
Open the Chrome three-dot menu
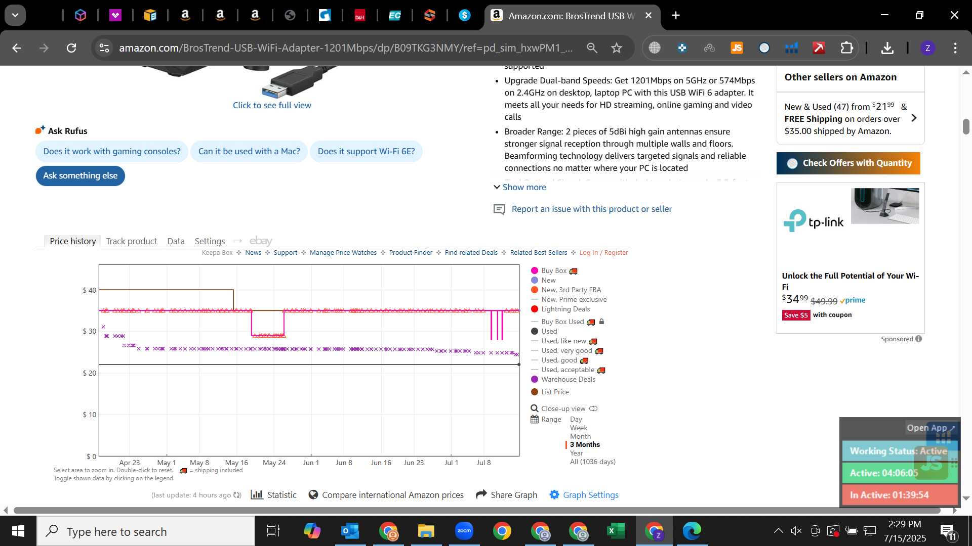click(x=955, y=48)
